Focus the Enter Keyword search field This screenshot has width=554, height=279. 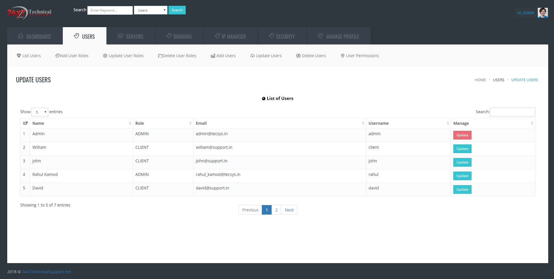click(x=110, y=10)
